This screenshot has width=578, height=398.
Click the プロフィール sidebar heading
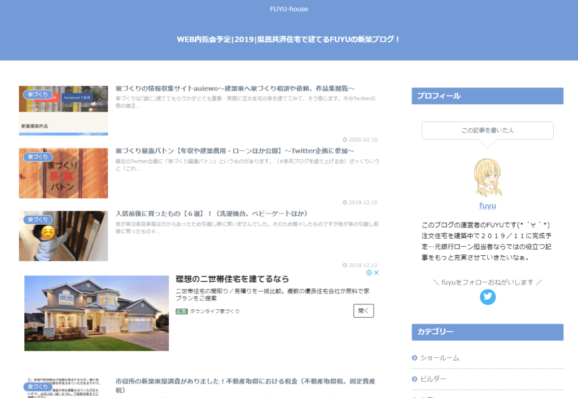[487, 96]
